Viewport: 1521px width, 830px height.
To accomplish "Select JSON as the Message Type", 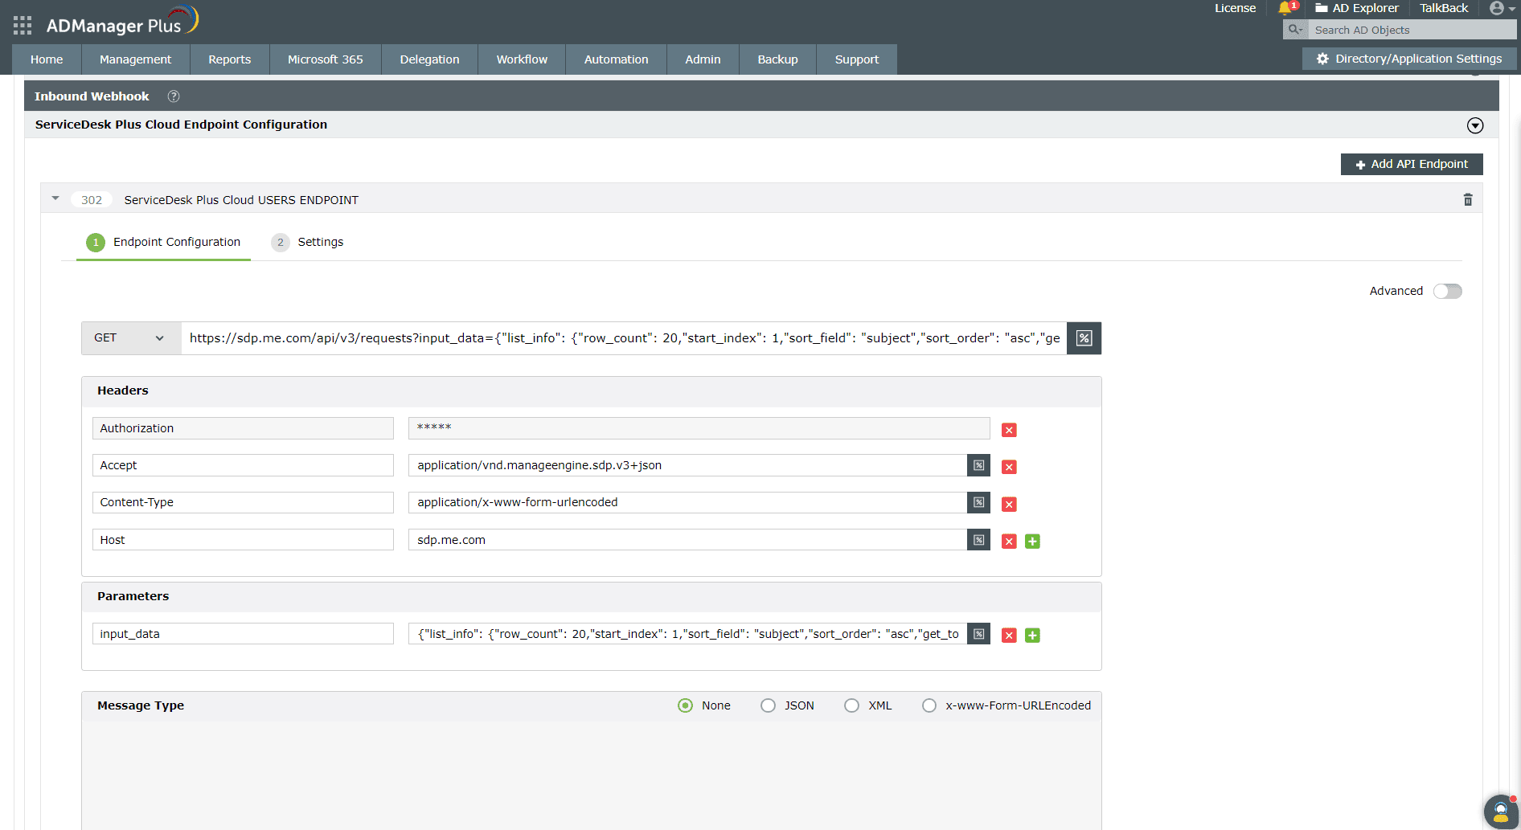I will (768, 705).
